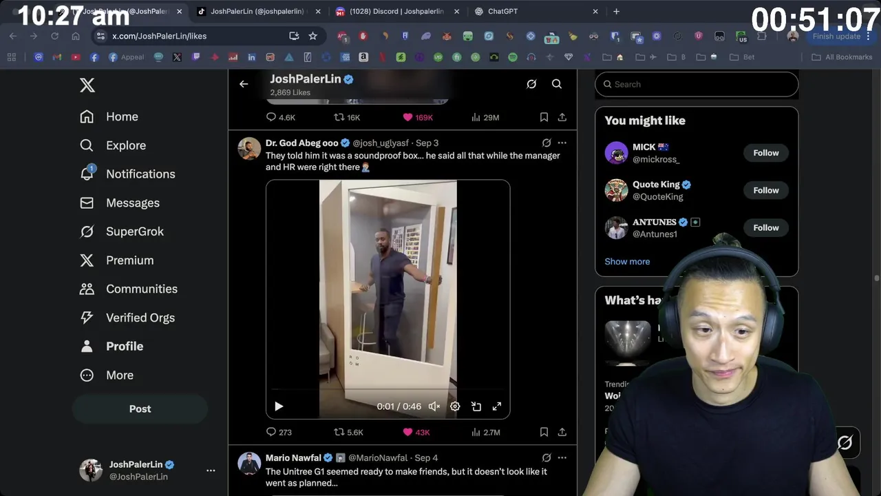Click the Post button

pyautogui.click(x=140, y=409)
